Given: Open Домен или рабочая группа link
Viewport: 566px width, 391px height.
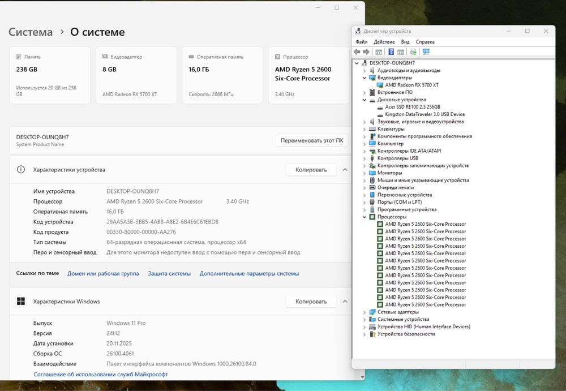Looking at the screenshot, I should click(x=103, y=273).
